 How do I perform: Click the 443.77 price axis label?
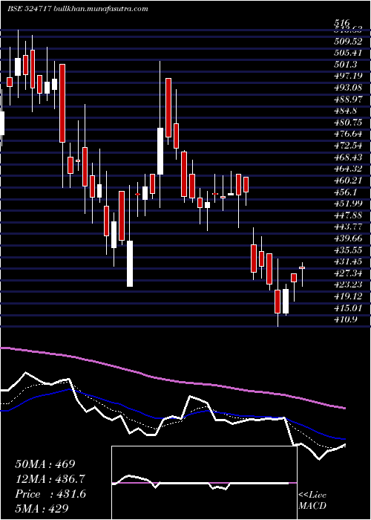[349, 227]
